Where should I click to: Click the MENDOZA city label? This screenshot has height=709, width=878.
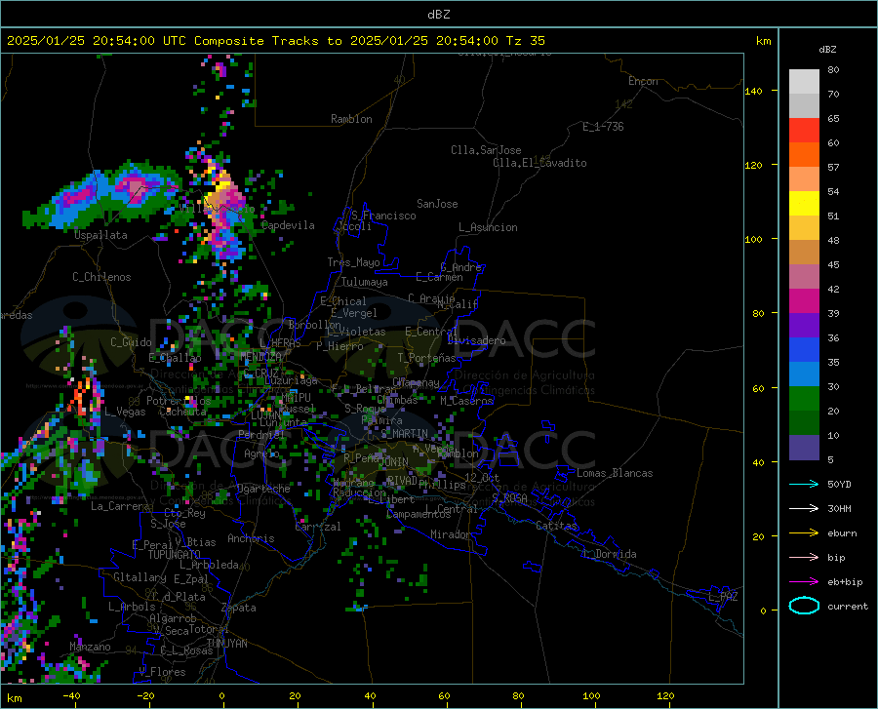click(260, 356)
